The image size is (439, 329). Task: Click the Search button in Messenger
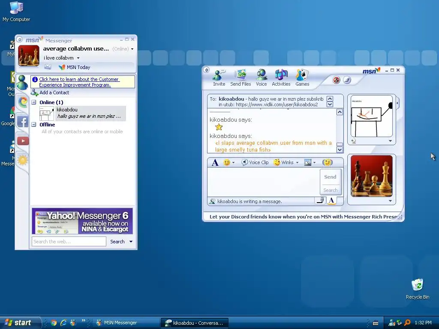point(117,242)
